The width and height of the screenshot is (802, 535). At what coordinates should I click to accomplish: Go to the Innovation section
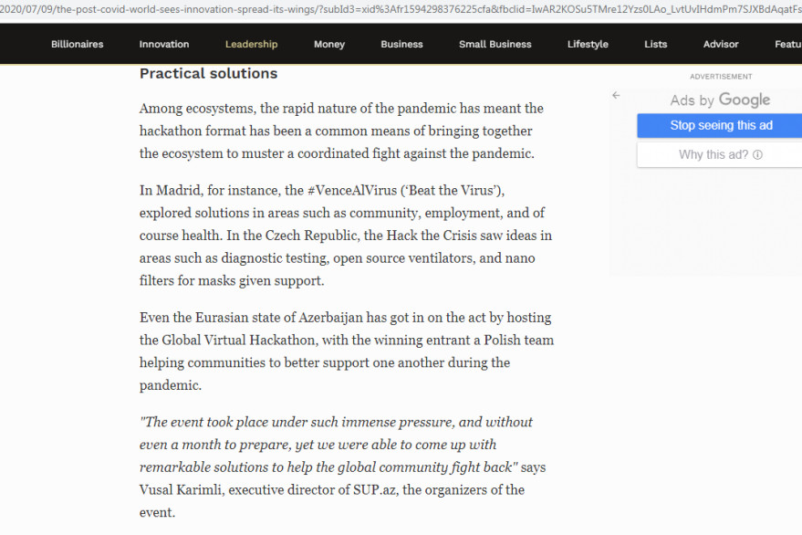point(164,44)
